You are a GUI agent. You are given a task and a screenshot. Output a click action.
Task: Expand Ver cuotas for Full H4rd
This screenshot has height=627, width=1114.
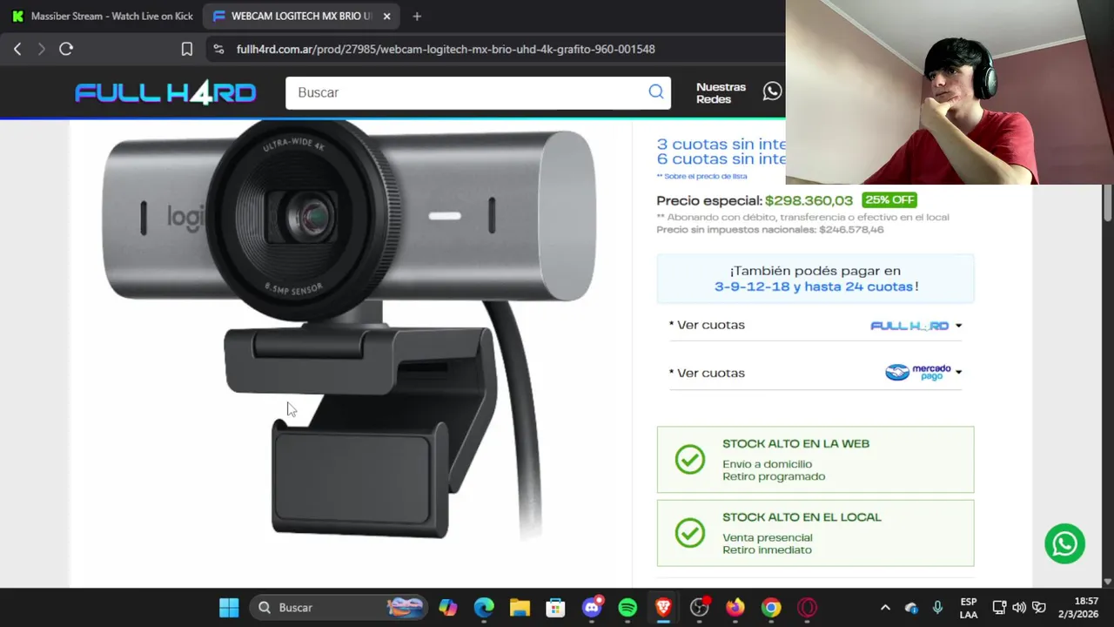[x=815, y=325]
